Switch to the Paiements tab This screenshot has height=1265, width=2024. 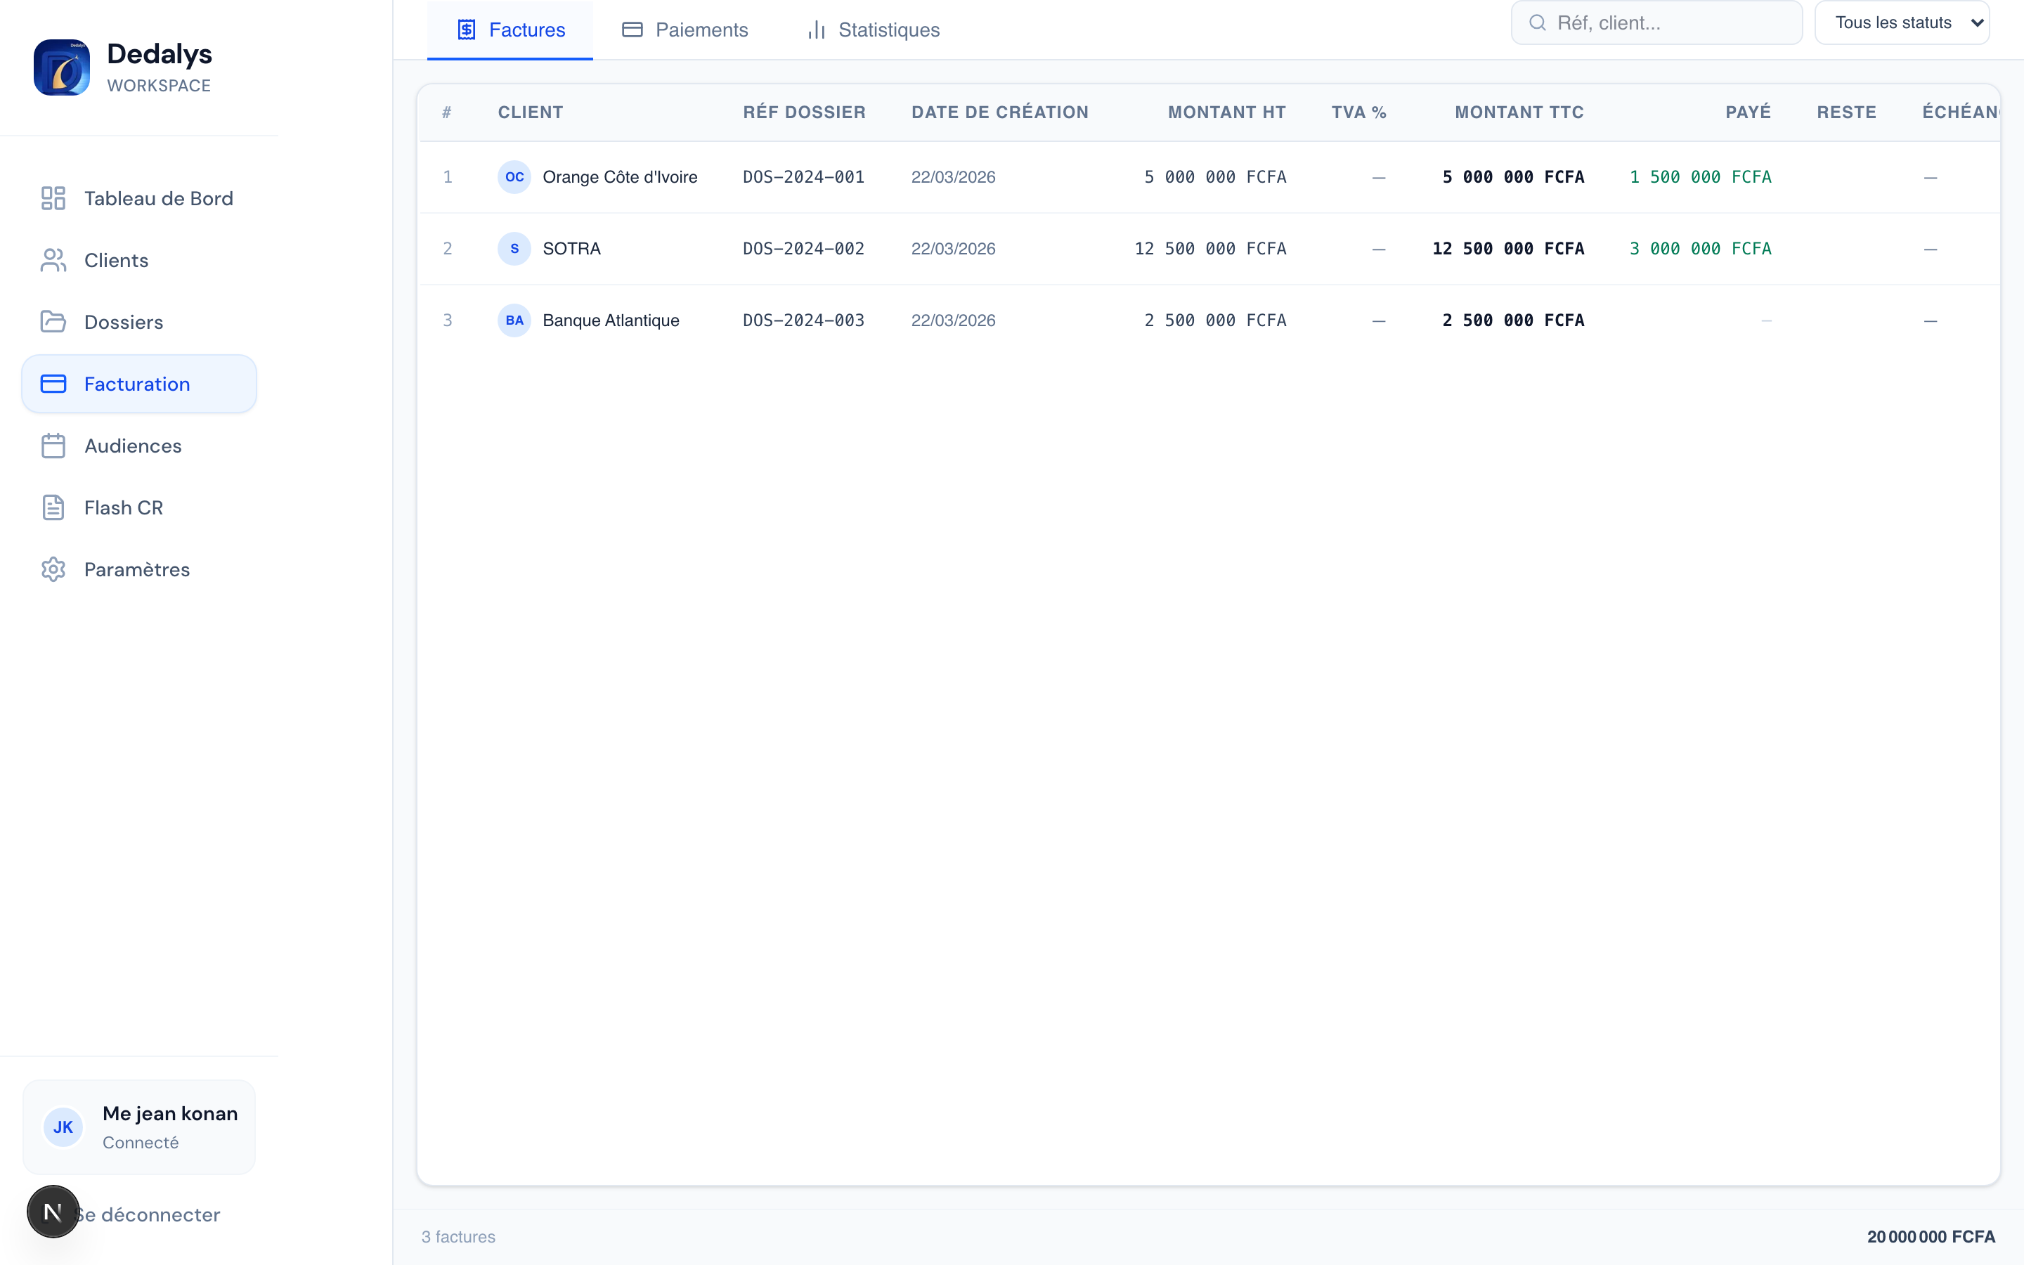(686, 30)
